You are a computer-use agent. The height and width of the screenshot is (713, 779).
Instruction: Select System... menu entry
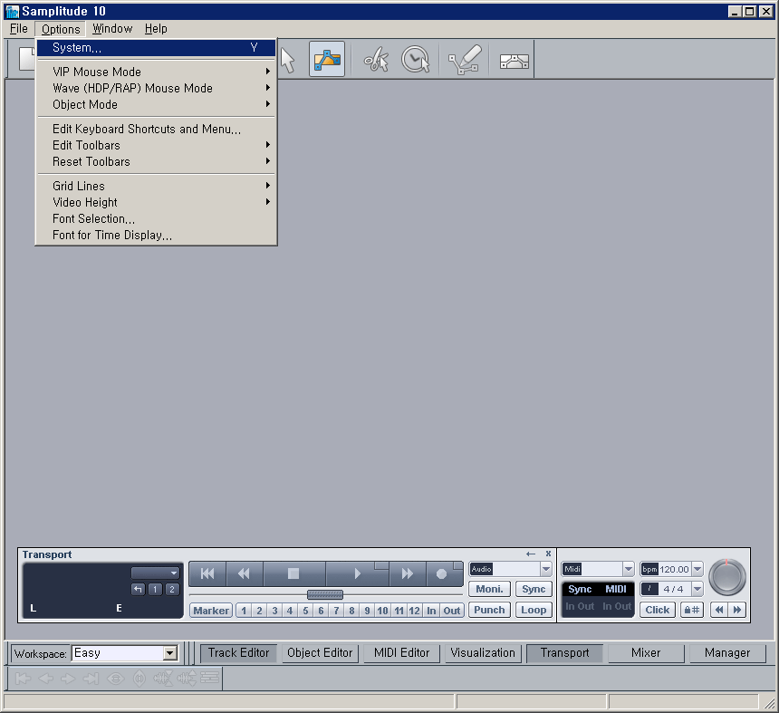coord(157,48)
